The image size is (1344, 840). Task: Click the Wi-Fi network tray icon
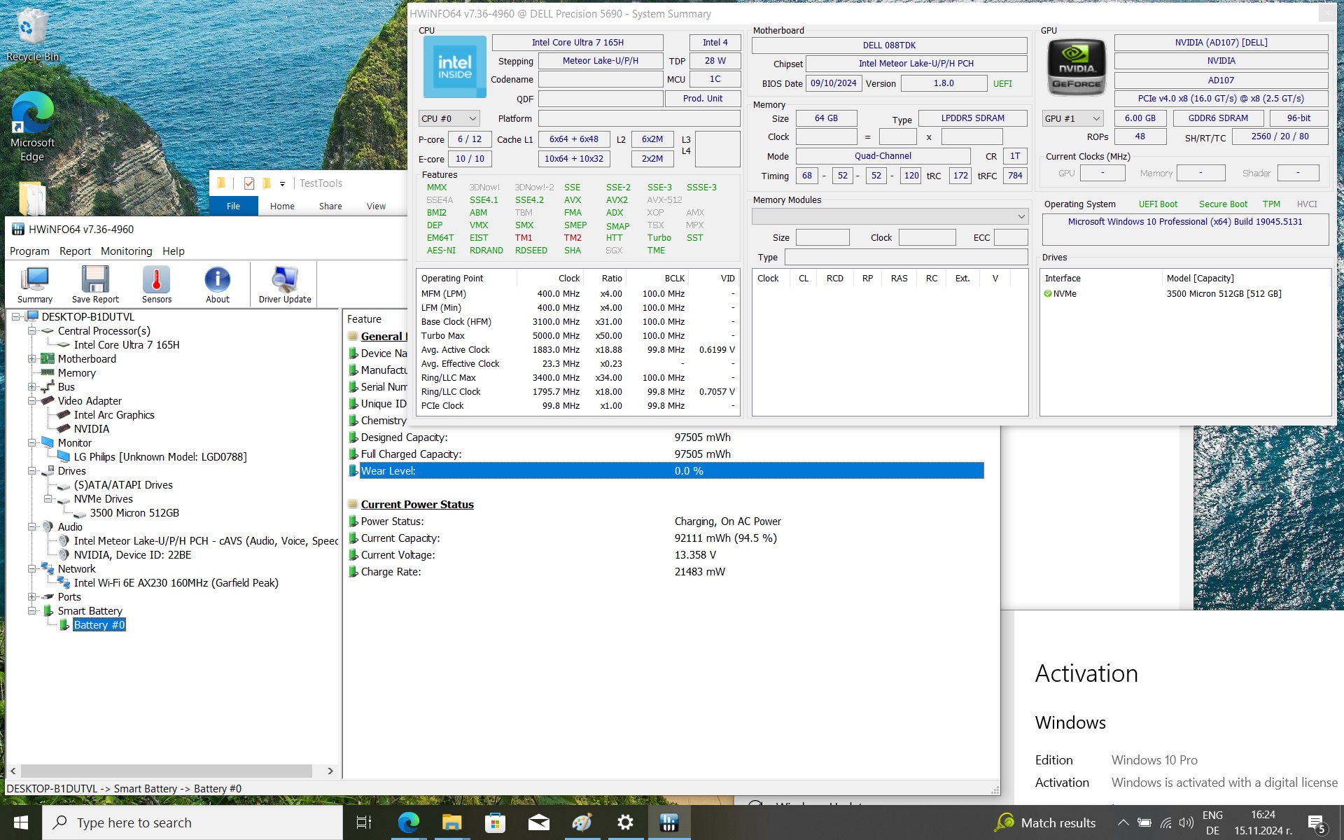pyautogui.click(x=1165, y=823)
